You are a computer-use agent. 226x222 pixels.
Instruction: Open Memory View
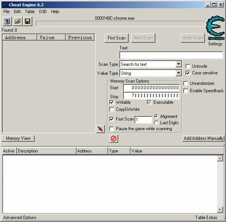point(18,138)
